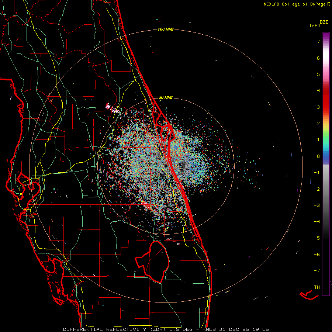Click the 2 value on the color scale
The width and height of the screenshot is (332, 332).
tap(318, 124)
